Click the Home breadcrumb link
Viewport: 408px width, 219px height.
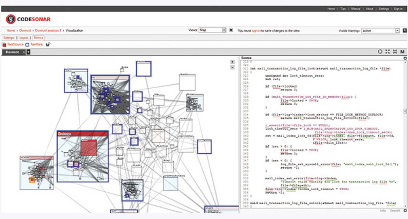point(11,30)
